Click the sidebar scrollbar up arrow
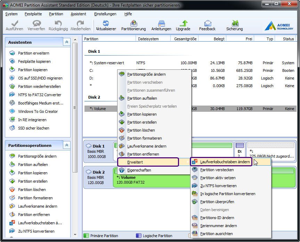Image resolution: width=300 pixels, height=242 pixels. click(75, 40)
